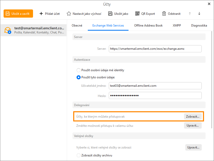The width and height of the screenshot is (214, 161).
Task: Select radio Použít osobní údaje mé identity
Action: (x=79, y=70)
